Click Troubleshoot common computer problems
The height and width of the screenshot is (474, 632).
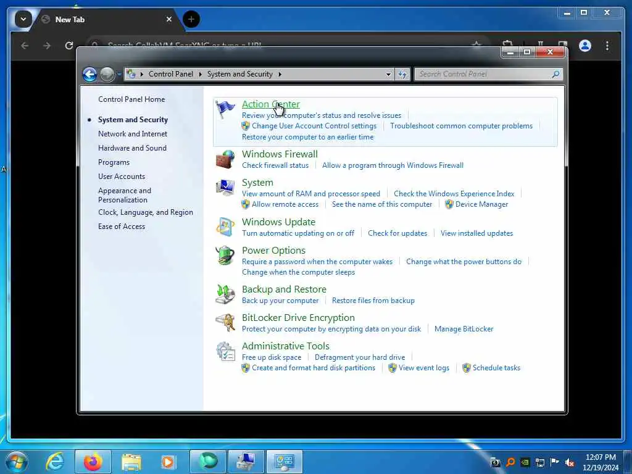(461, 126)
